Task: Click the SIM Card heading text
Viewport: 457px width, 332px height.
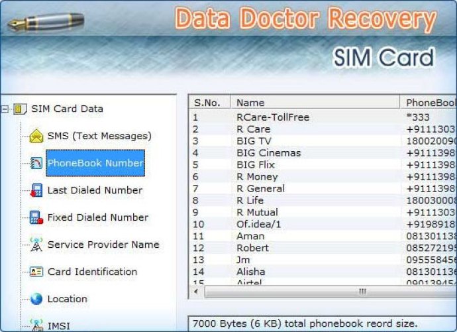Action: coord(383,58)
